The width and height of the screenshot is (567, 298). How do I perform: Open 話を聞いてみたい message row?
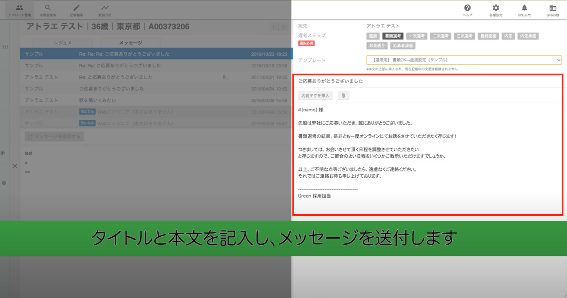(156, 100)
